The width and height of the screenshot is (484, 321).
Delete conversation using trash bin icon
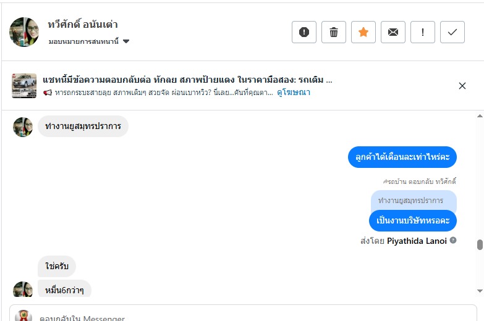(x=334, y=32)
